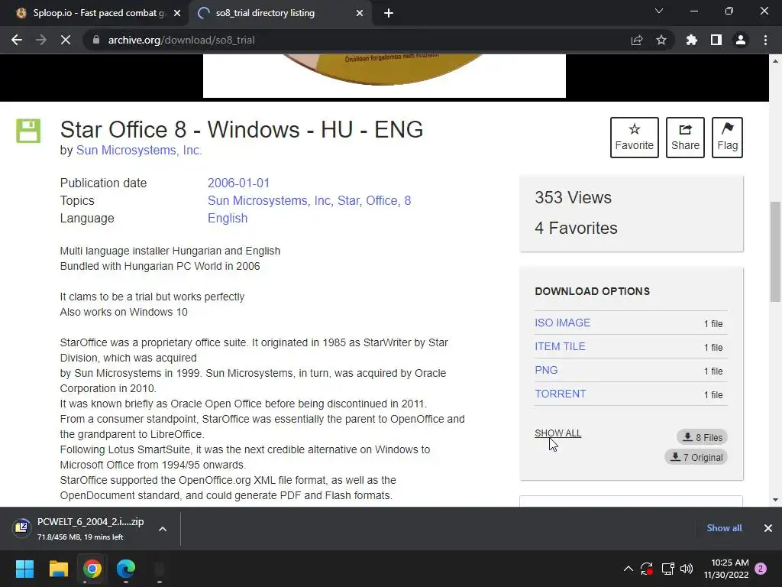Click the sync tray icon with red dot
Screen dimensions: 782x587
(647, 569)
